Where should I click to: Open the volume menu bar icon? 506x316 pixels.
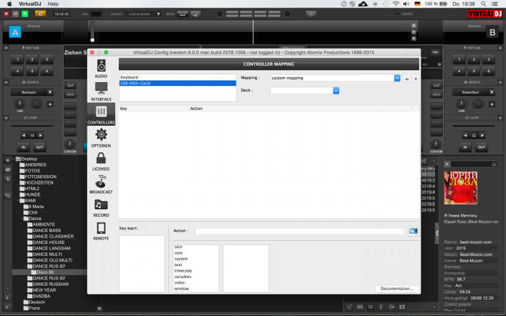pyautogui.click(x=406, y=4)
